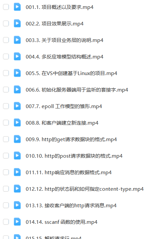
Task: Click video icon for 013.13. 接收客户端的http请求消息.mp4
Action: 17,205
